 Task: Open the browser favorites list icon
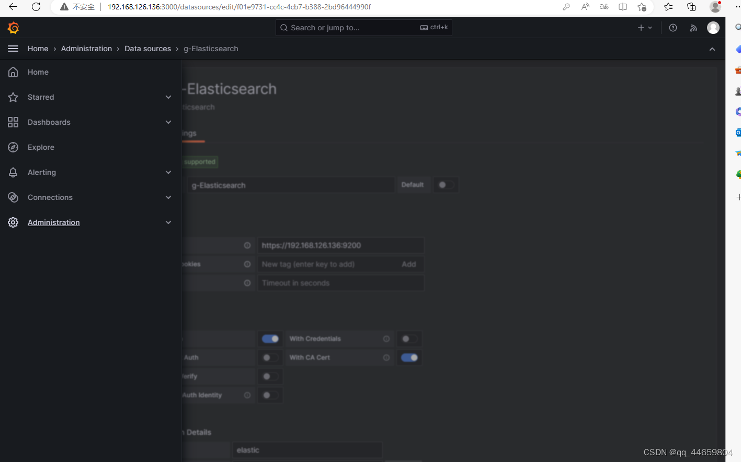pyautogui.click(x=668, y=7)
